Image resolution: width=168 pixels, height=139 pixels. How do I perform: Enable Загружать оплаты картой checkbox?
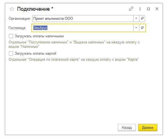coord(11,54)
